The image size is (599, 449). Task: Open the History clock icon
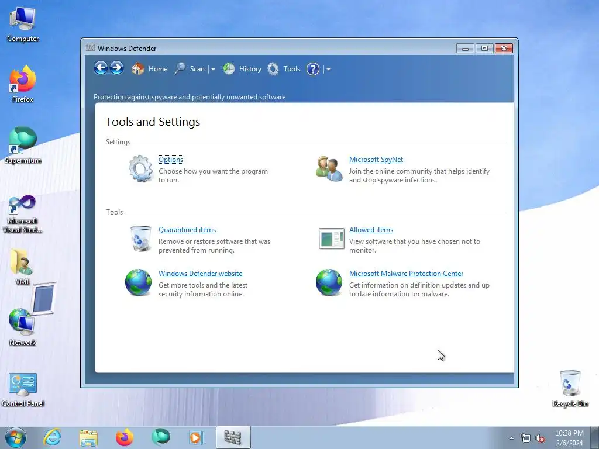pyautogui.click(x=229, y=69)
